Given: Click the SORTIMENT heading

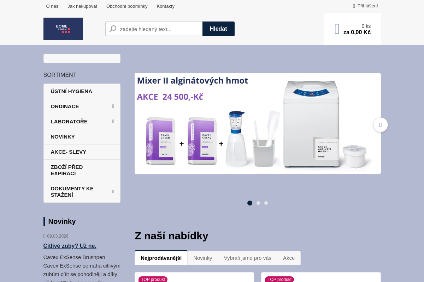Looking at the screenshot, I should coord(60,75).
